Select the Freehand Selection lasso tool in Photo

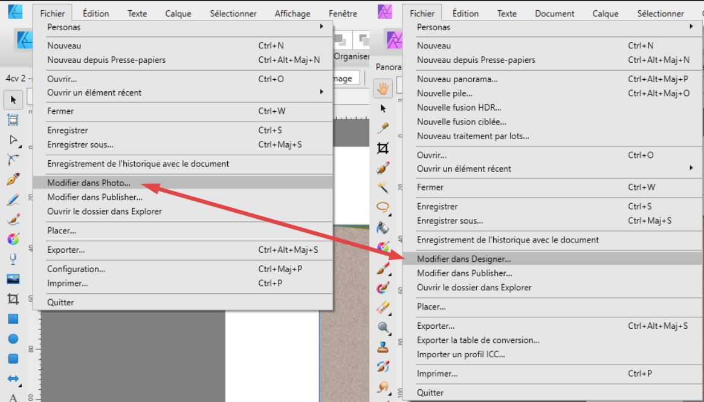click(383, 207)
